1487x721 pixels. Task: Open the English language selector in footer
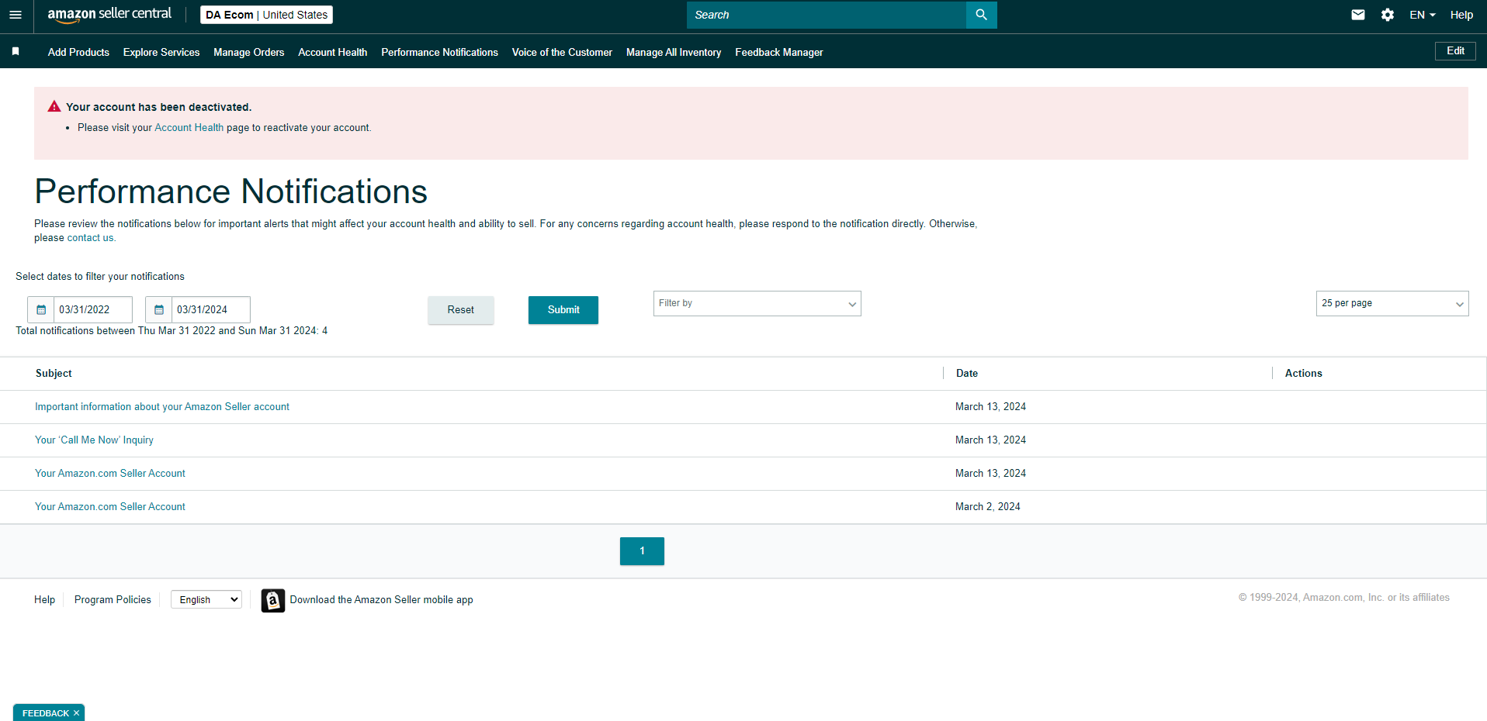point(206,599)
